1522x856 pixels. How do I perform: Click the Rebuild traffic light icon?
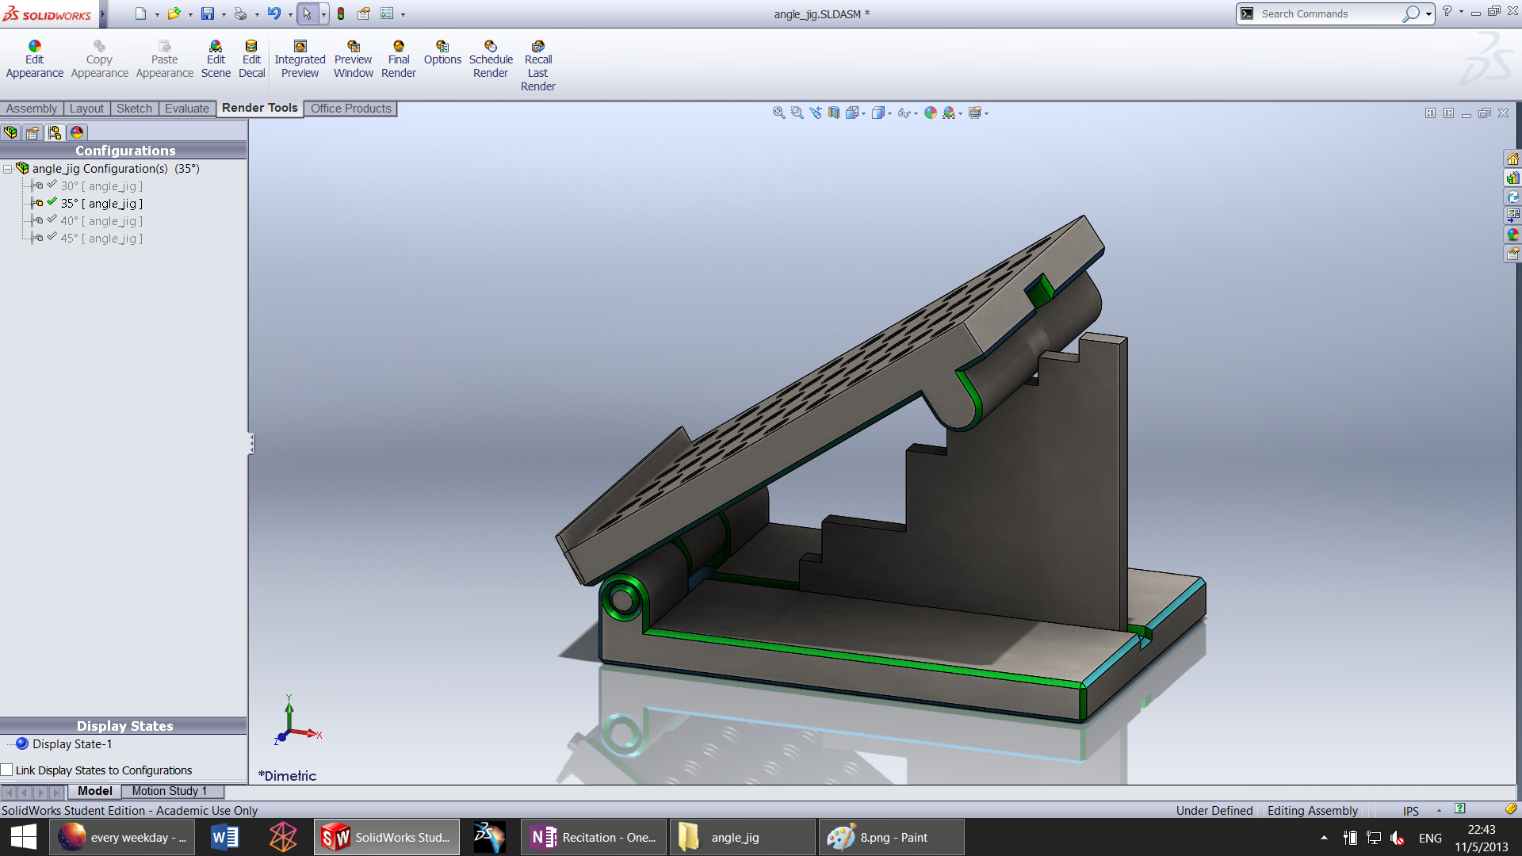click(341, 13)
